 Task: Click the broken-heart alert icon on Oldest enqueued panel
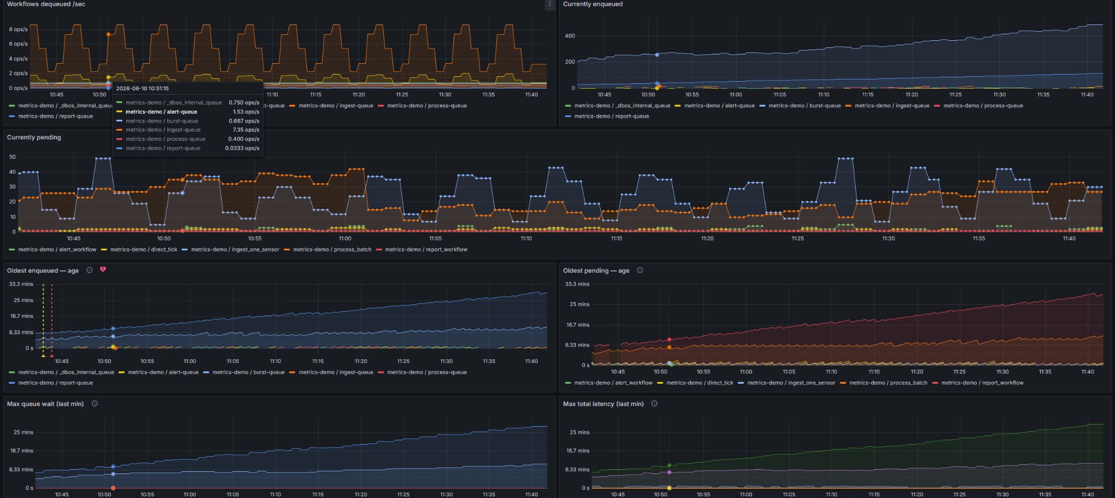click(103, 270)
